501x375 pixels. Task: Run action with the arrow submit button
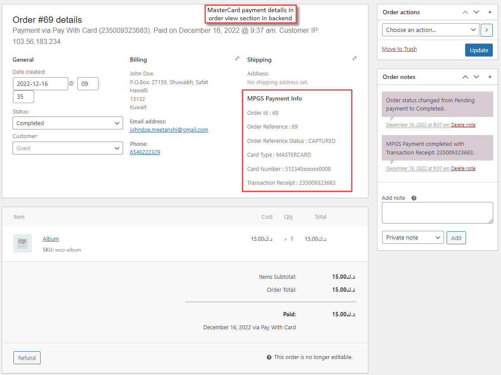tap(487, 30)
